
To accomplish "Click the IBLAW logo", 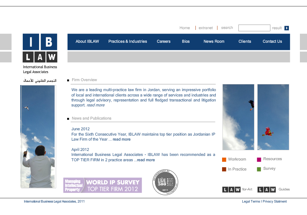I will coord(40,48).
